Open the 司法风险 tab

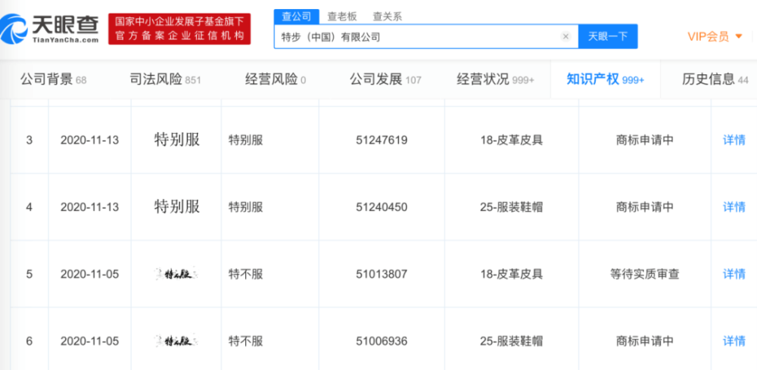point(165,79)
